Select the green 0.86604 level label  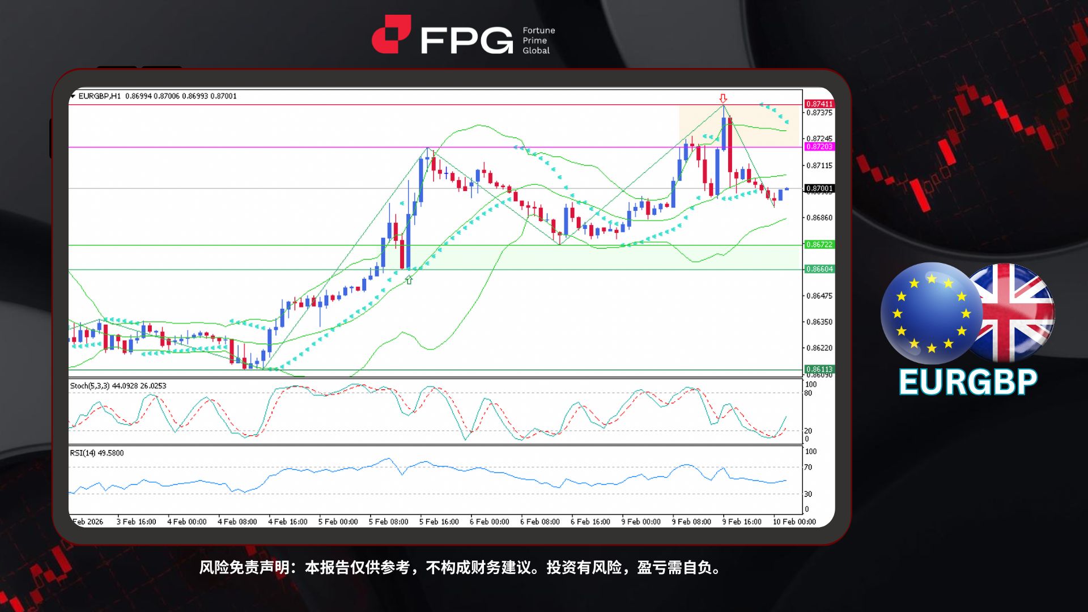(x=819, y=269)
